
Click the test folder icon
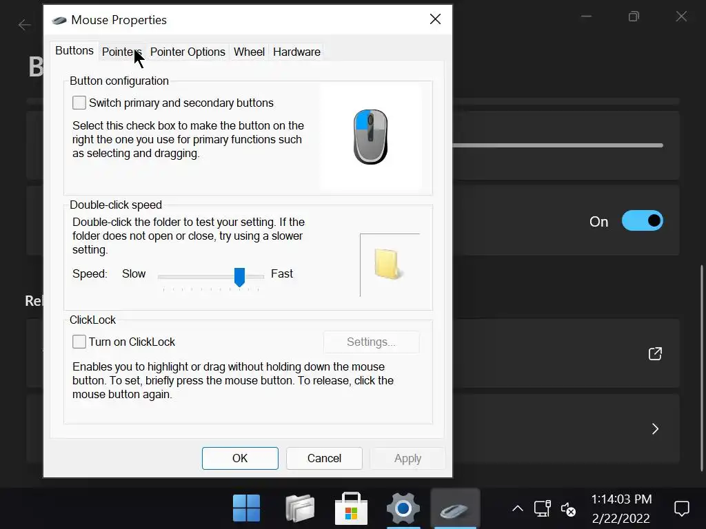coord(387,264)
